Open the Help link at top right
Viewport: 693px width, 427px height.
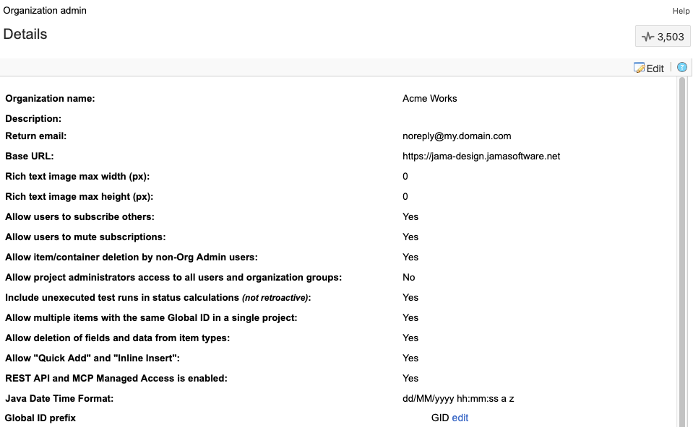point(681,11)
